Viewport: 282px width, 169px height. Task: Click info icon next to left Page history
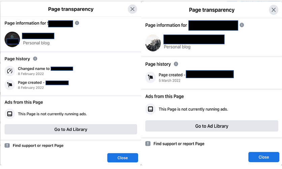(35, 59)
